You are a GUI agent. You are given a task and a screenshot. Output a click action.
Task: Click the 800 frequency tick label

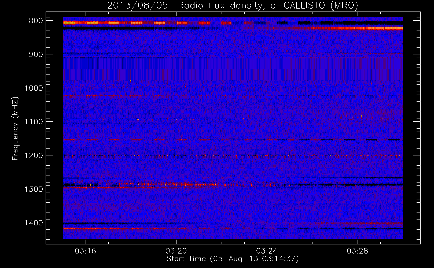coord(36,21)
